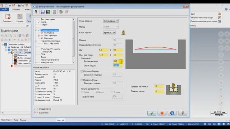Click the Щуп probe icon in ribbon
The height and width of the screenshot is (129, 230).
[x=220, y=14]
